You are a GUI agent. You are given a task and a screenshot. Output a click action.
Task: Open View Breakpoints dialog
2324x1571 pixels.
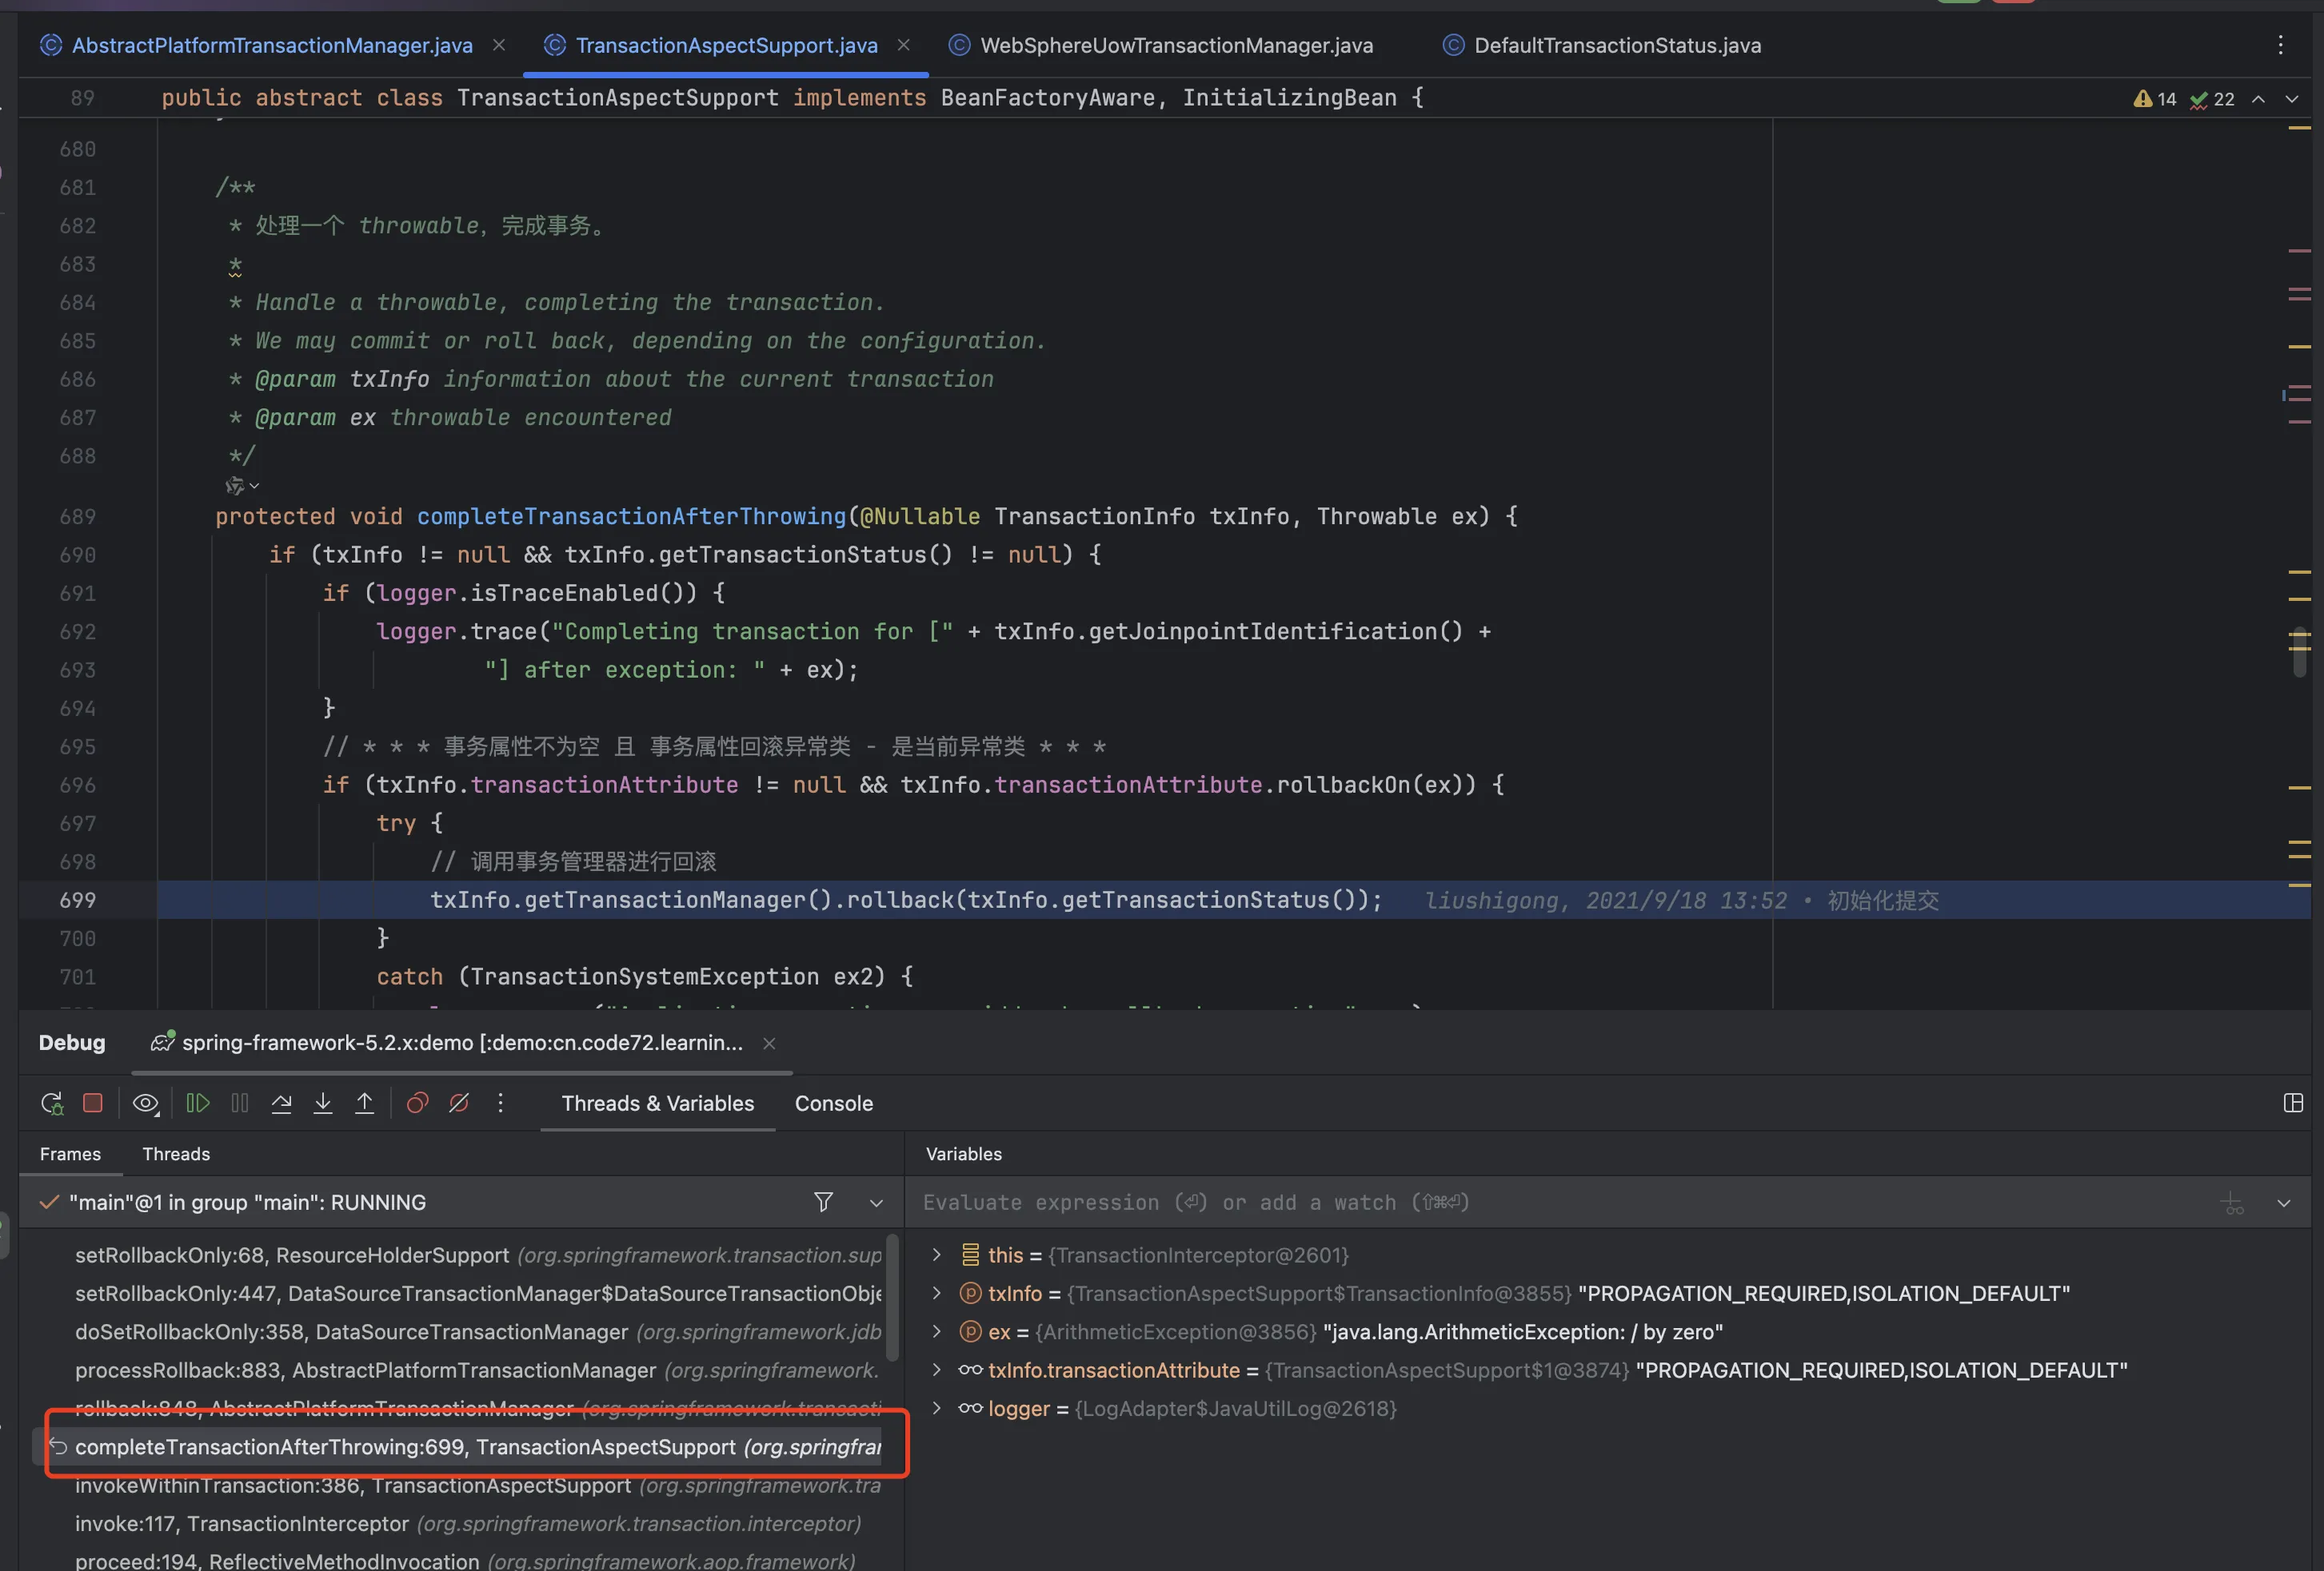tap(417, 1104)
